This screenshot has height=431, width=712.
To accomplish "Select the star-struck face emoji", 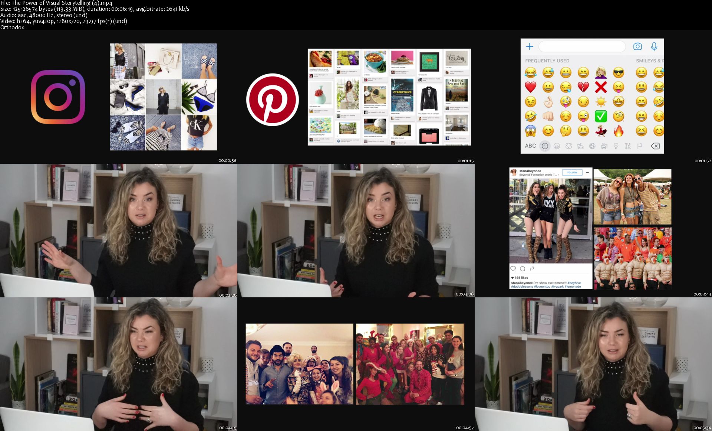I will [619, 102].
